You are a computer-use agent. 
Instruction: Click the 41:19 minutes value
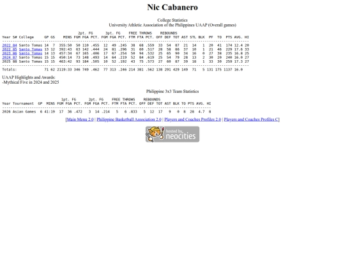pos(49,112)
